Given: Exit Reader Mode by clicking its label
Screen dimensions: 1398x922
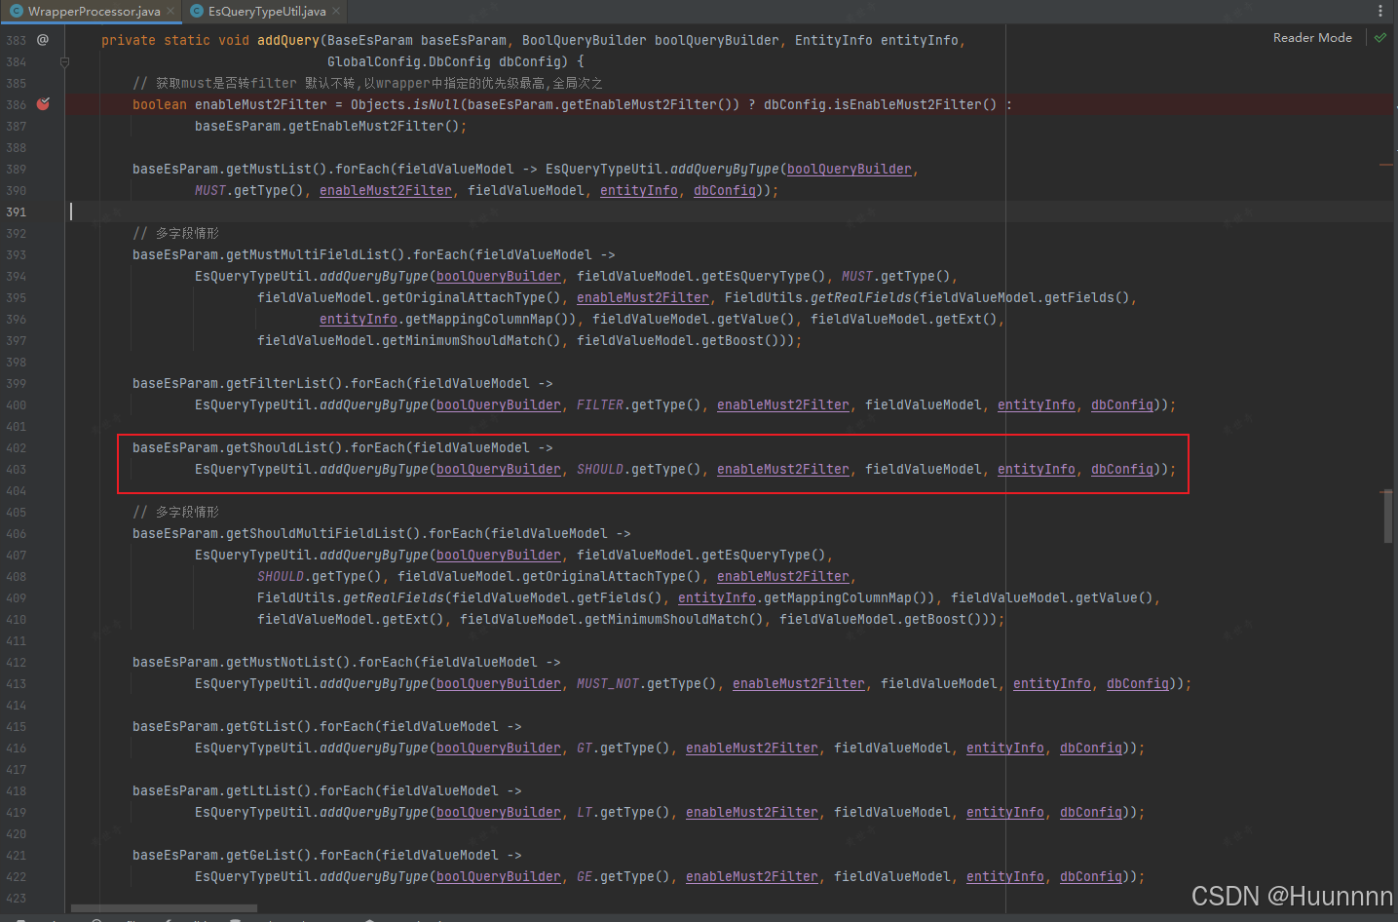Looking at the screenshot, I should [1312, 37].
